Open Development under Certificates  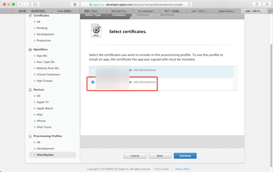45,34
